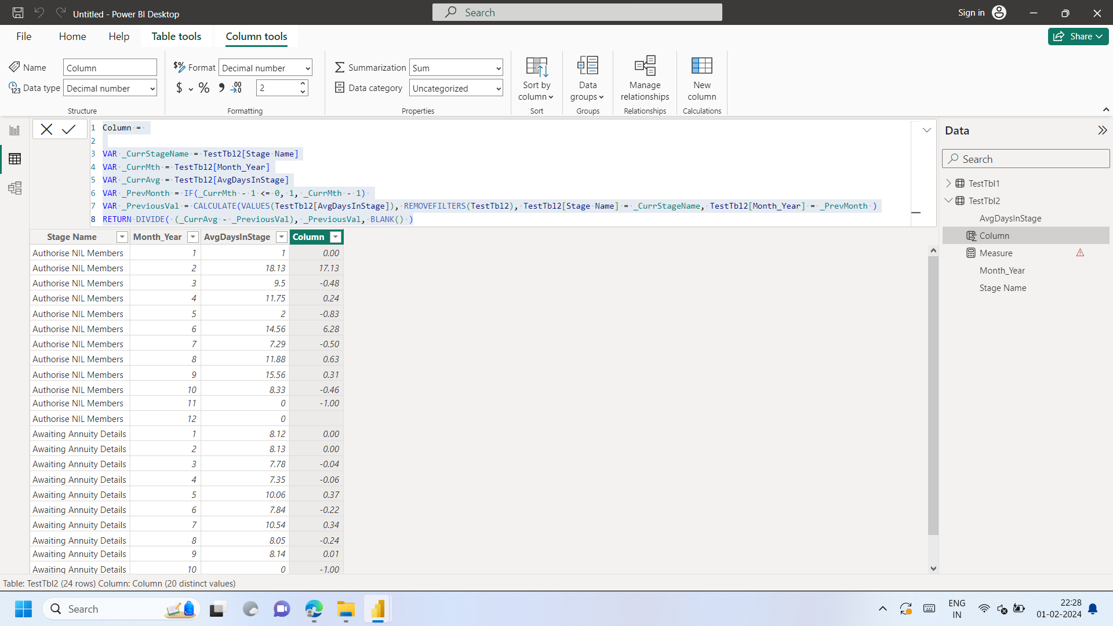Click the column Name input field
The height and width of the screenshot is (626, 1113).
click(x=110, y=68)
